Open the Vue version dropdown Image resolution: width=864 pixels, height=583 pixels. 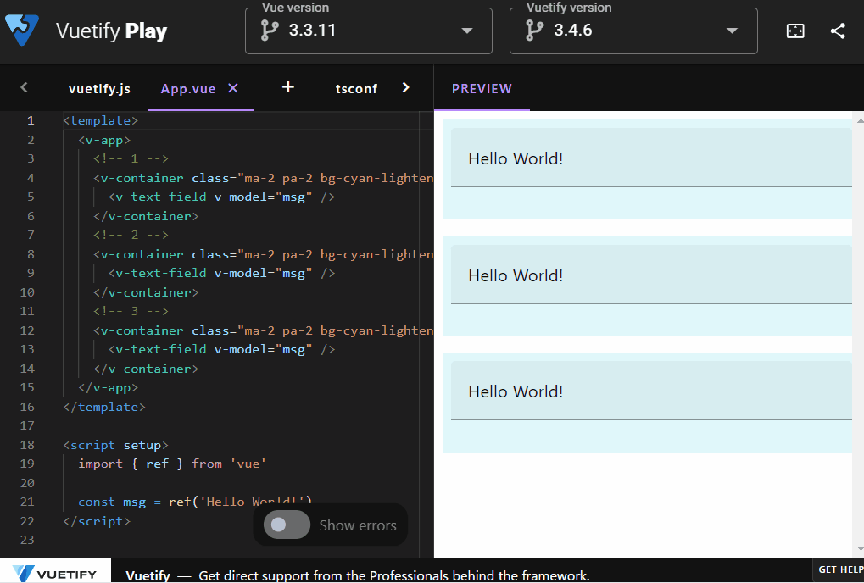click(465, 31)
